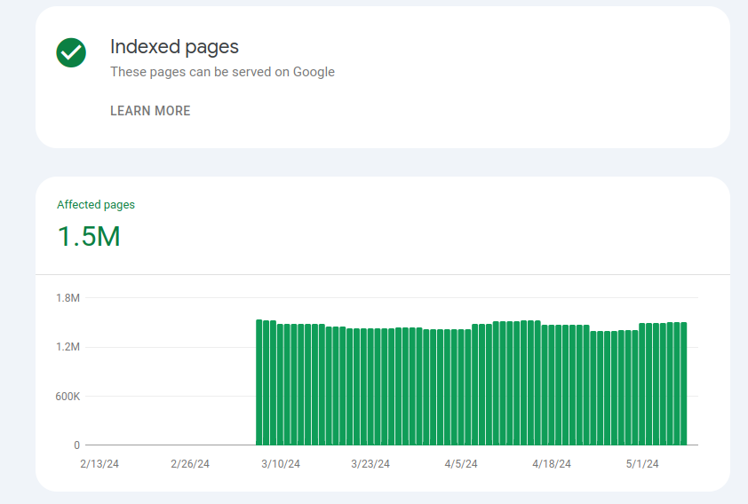This screenshot has width=748, height=504.
Task: Click the 4/5/24 date axis label
Action: (x=461, y=464)
